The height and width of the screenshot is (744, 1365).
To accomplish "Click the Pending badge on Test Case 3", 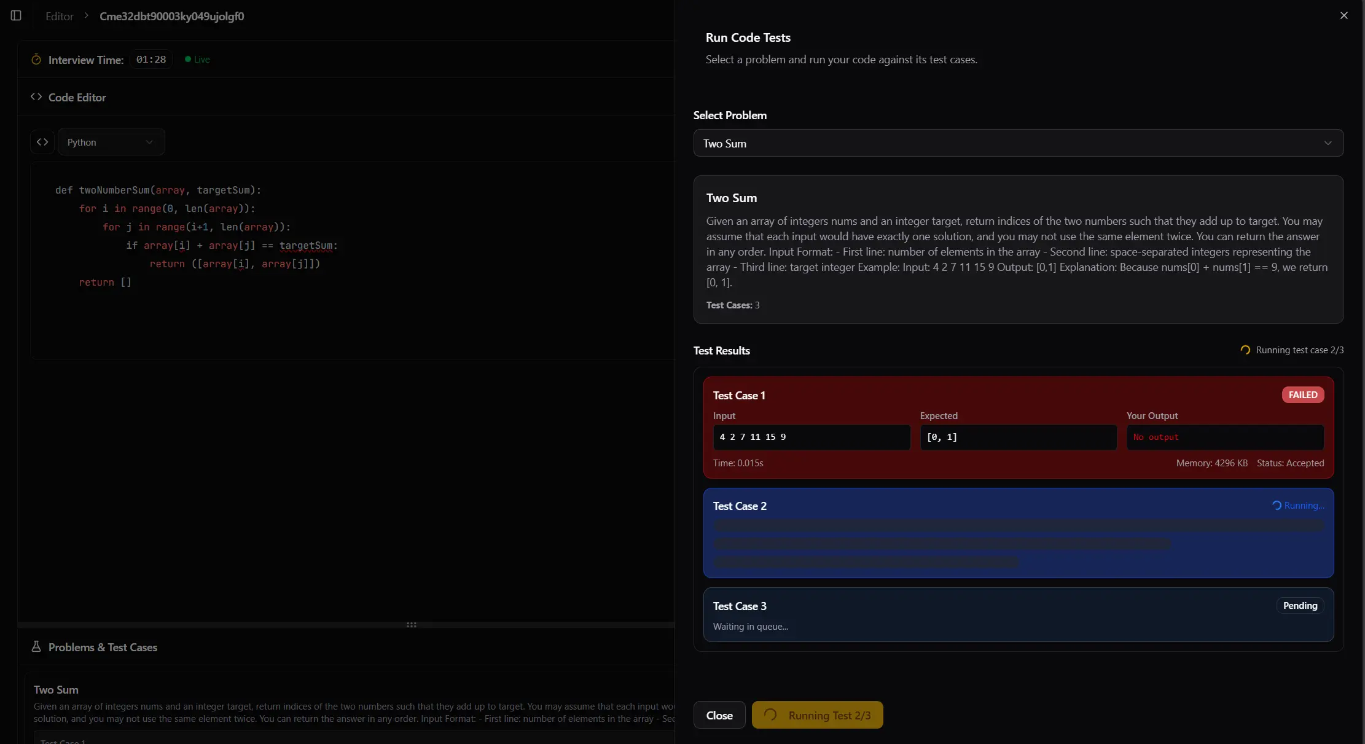I will tap(1300, 606).
